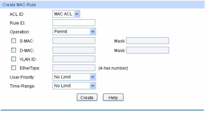Click the S-MAC Mask field
Image resolution: width=205 pixels, height=114 pixels.
pyautogui.click(x=147, y=41)
